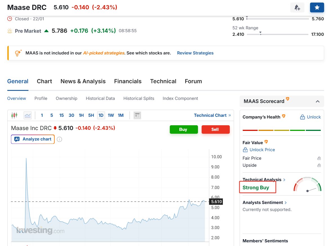Screen dimensions: 332x246
Task: Open the Review Strategies link
Action: [195, 53]
